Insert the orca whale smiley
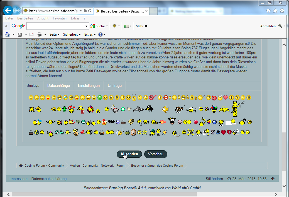Viewport: 289px width, 197px height. point(138,109)
